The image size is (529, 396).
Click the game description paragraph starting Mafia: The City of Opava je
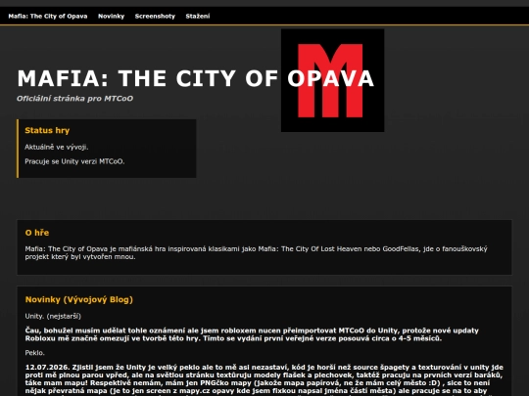[x=256, y=253]
